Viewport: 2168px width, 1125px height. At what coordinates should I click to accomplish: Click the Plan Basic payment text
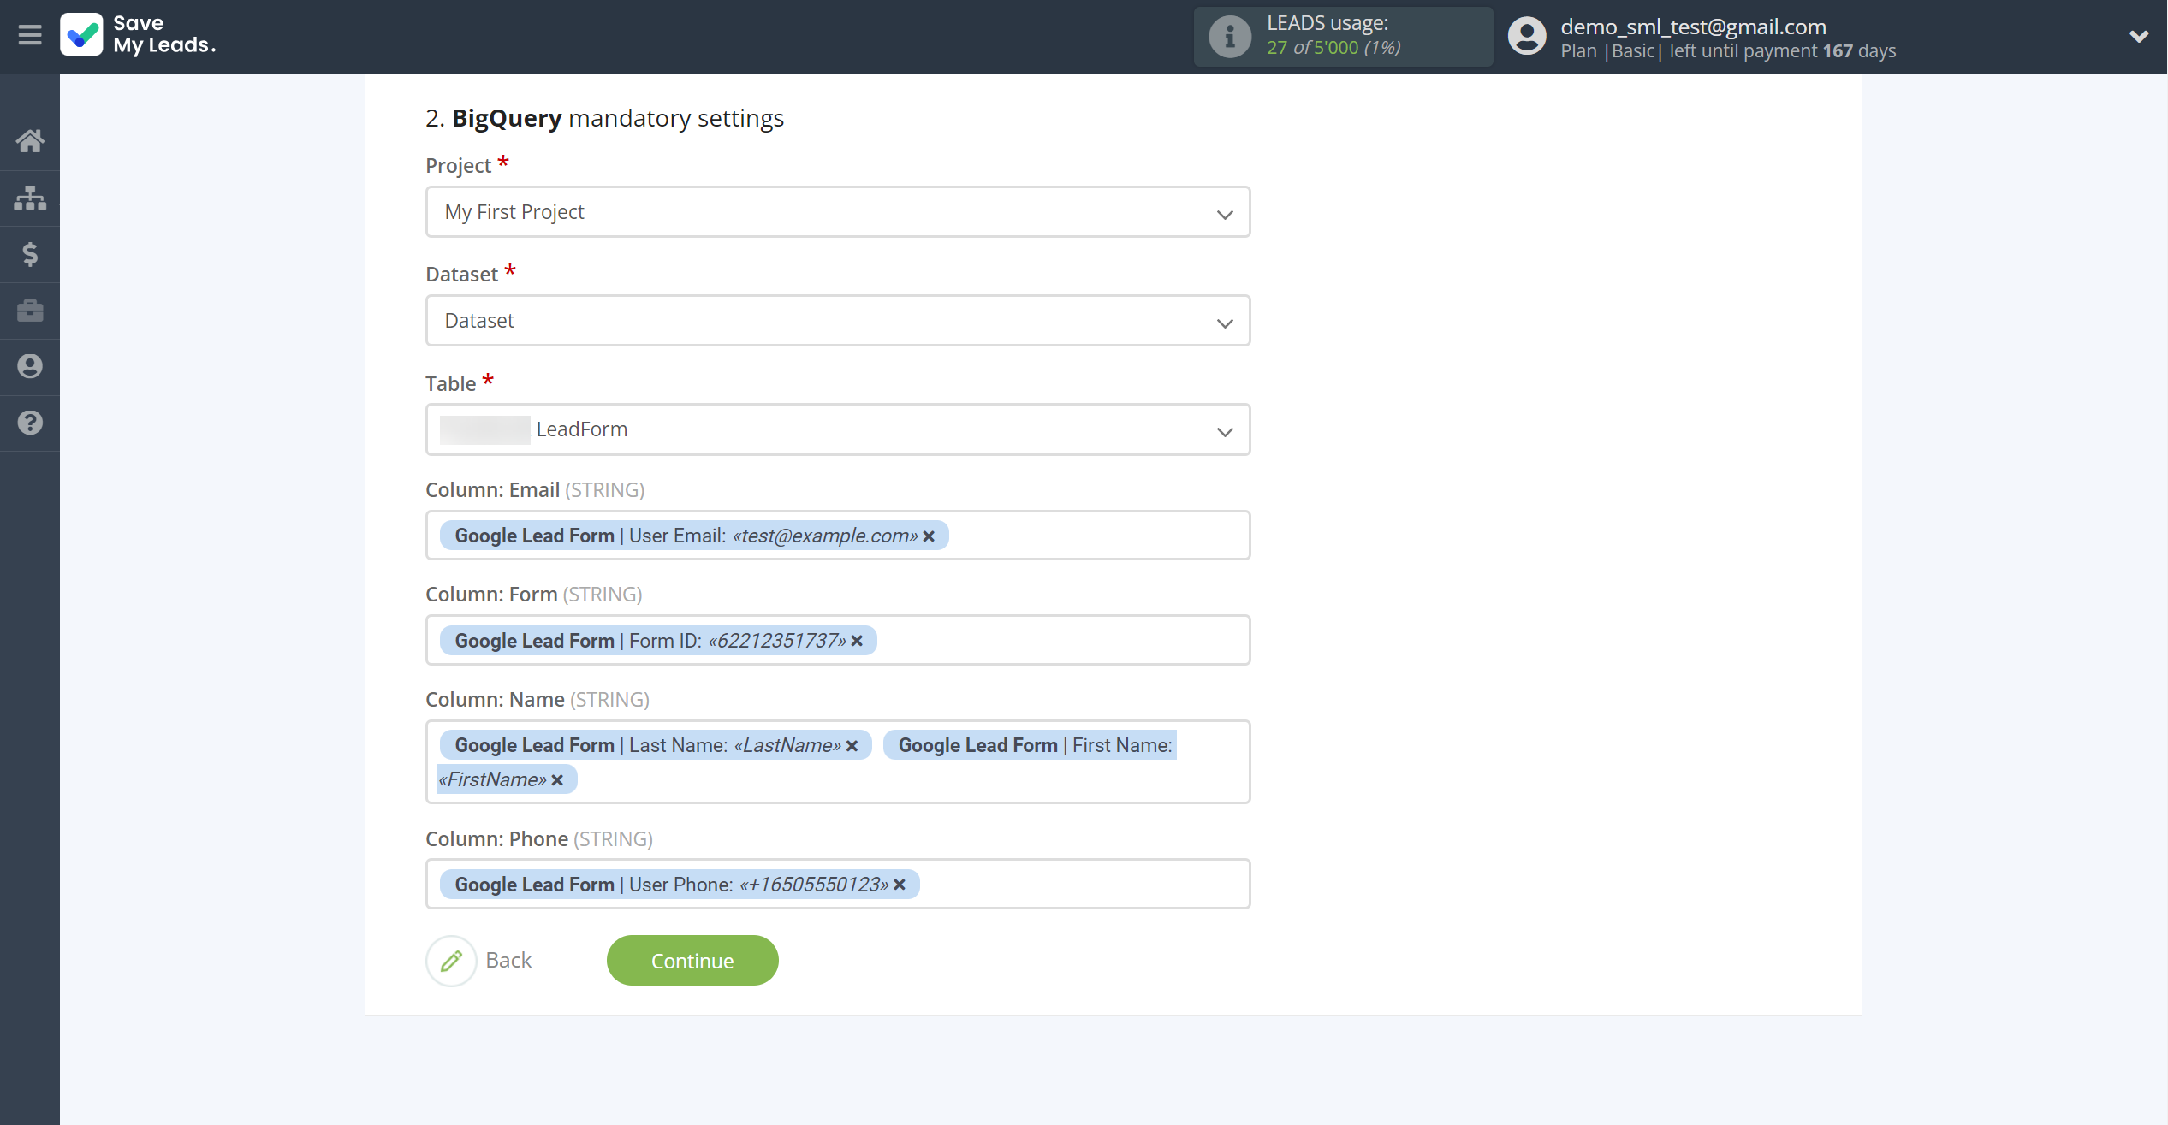pos(1728,51)
